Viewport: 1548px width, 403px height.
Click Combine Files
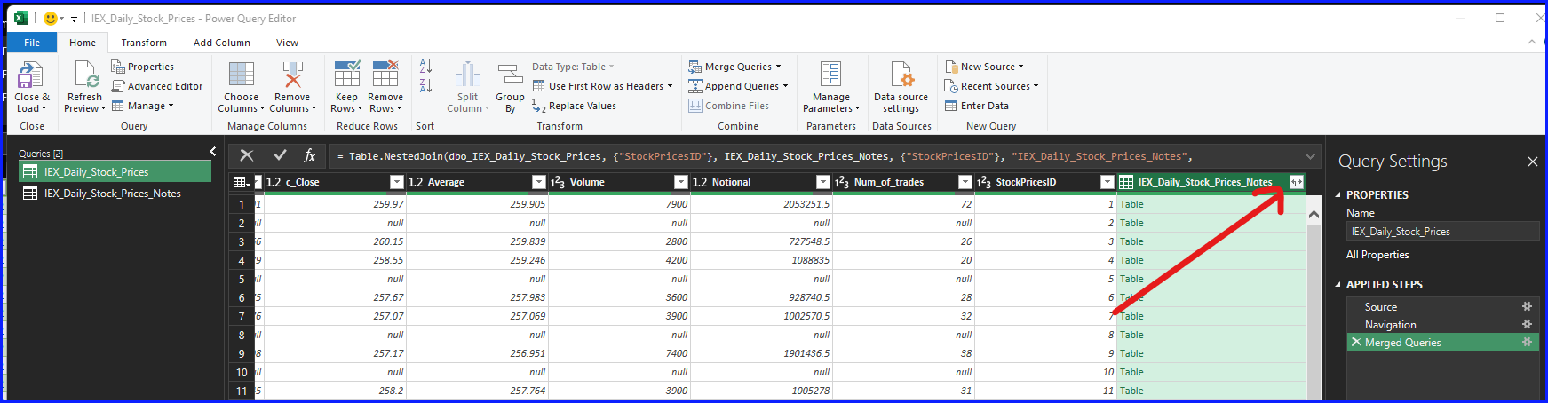(728, 106)
